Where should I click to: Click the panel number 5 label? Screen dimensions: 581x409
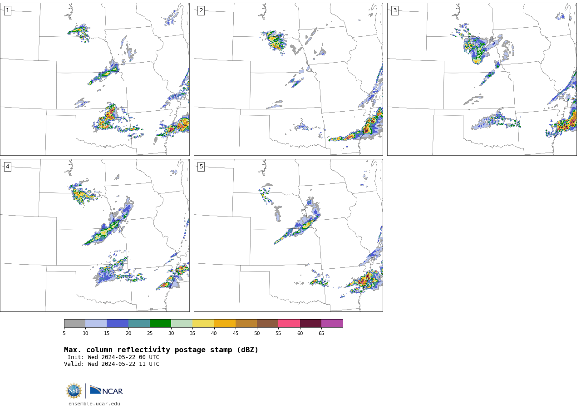tap(201, 167)
